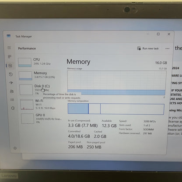Click the Task Manager app icon
The width and height of the screenshot is (182, 182).
[9, 36]
